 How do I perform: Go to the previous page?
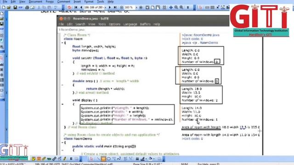[x=81, y=7]
